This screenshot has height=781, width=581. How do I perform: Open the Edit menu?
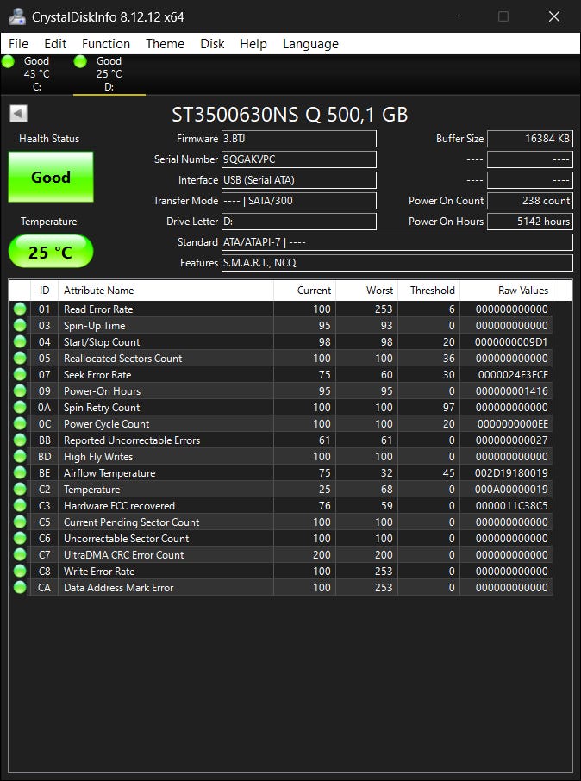(55, 44)
